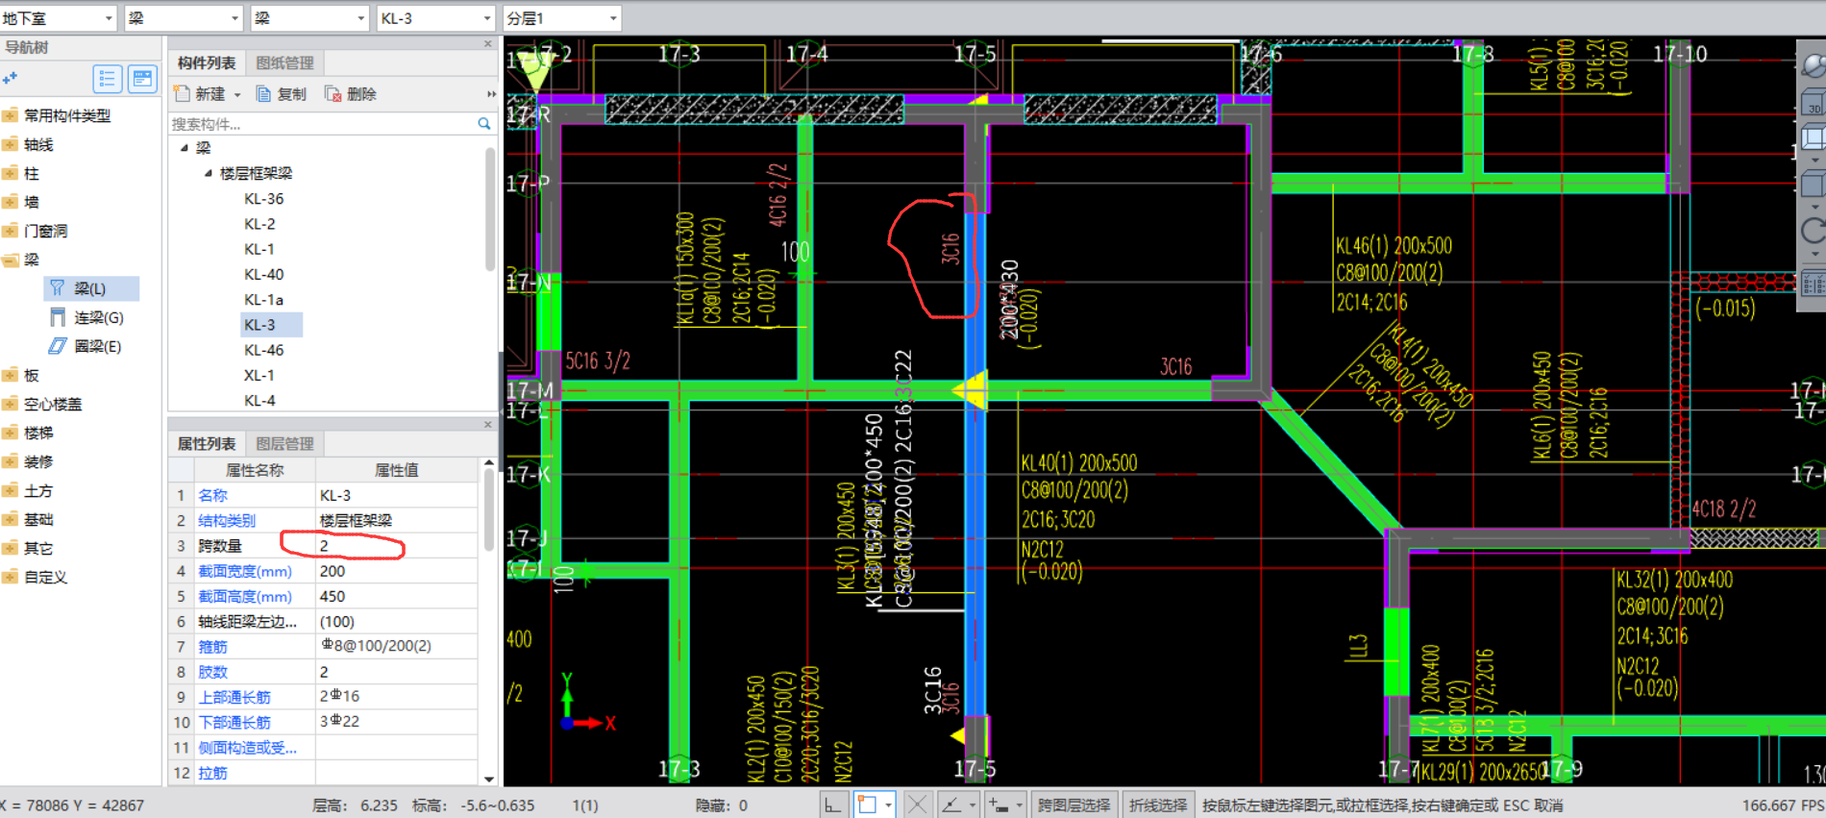Click the rotate view icon on right toolbar
Screen dimensions: 1826x818
[1813, 231]
